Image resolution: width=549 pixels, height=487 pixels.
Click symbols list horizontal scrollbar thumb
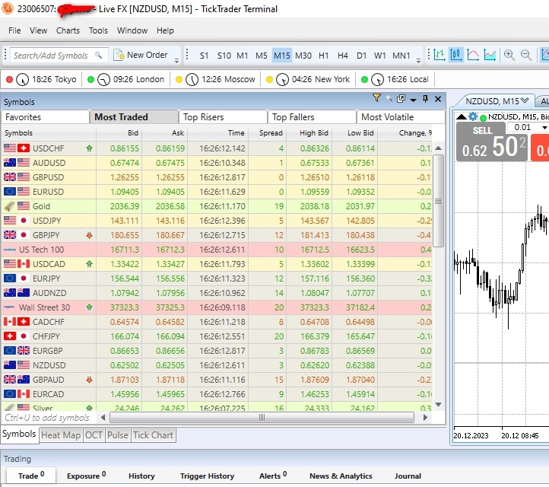[x=262, y=417]
